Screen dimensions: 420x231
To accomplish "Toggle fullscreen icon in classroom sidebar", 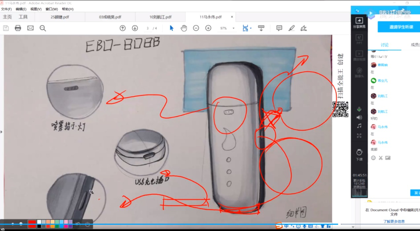I will click(359, 135).
